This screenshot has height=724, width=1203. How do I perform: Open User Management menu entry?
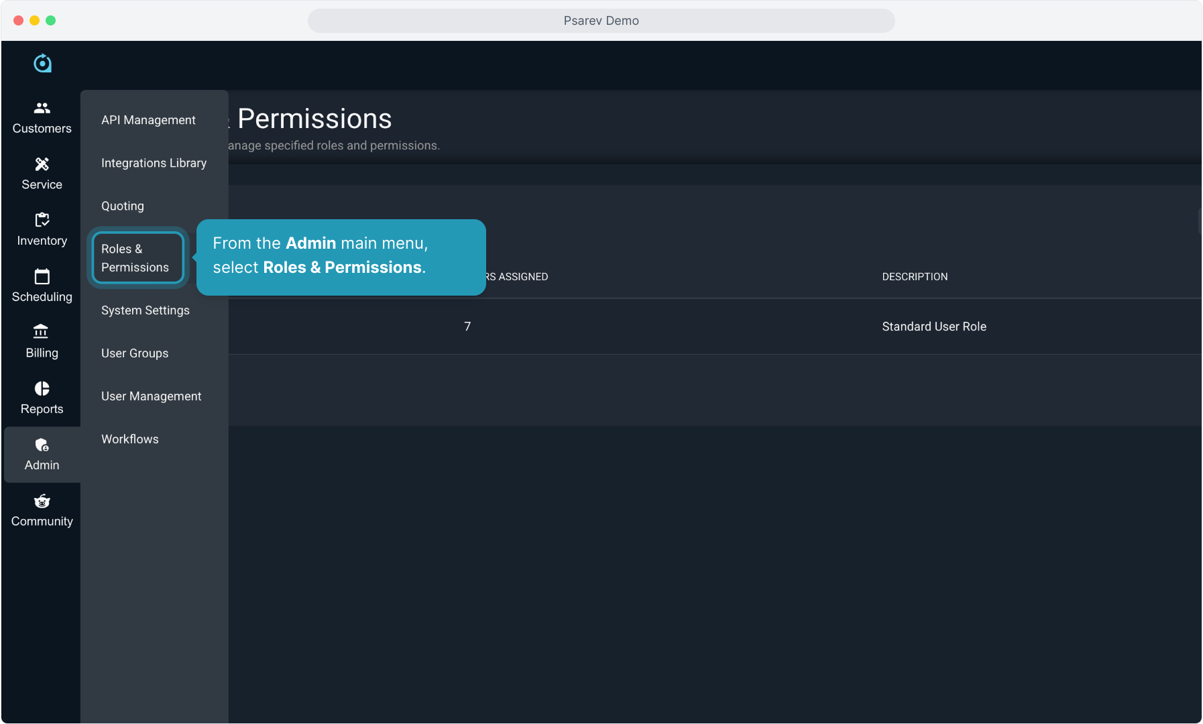point(151,396)
